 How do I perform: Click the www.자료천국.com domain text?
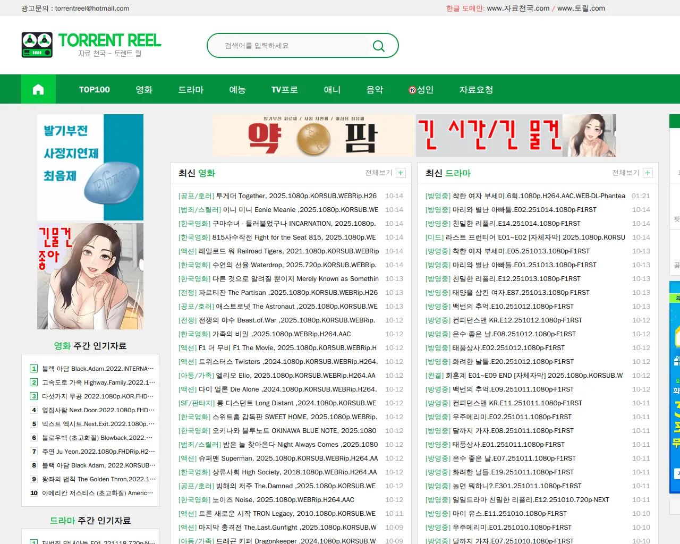pos(518,8)
